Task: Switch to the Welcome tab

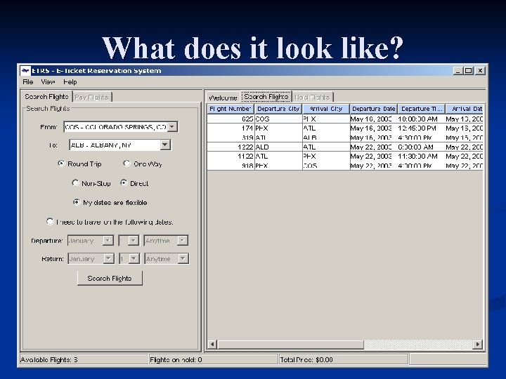Action: (x=223, y=98)
